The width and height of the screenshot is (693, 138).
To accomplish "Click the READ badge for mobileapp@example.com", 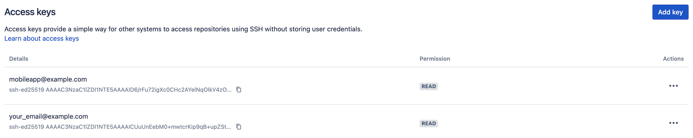I will [429, 86].
